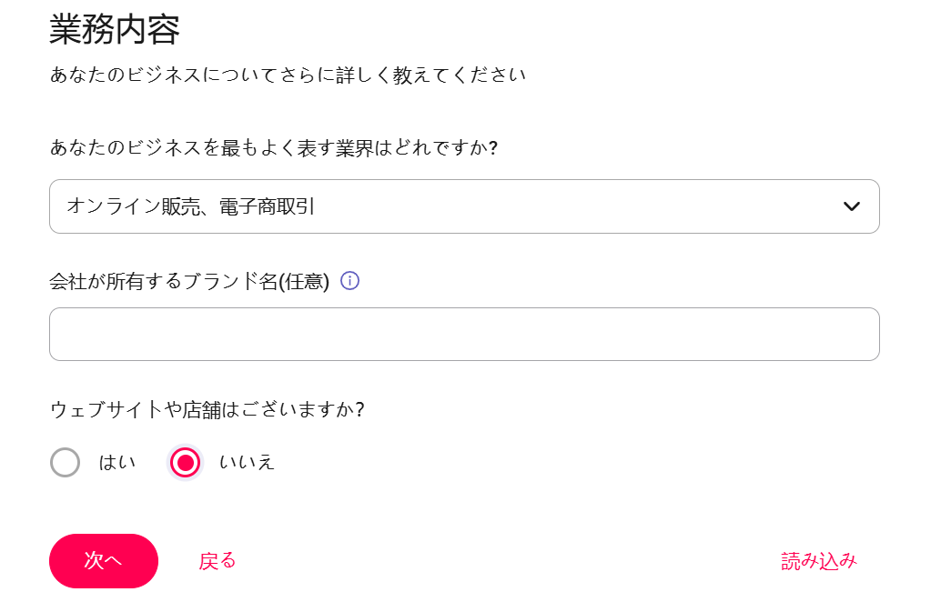The image size is (931, 612).
Task: Click the ウェブサイトや店舗はございますか? question text
Action: 207,410
